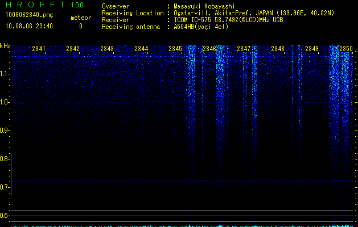Click the 2347 time marker
The height and width of the screenshot is (227, 358).
tap(244, 49)
